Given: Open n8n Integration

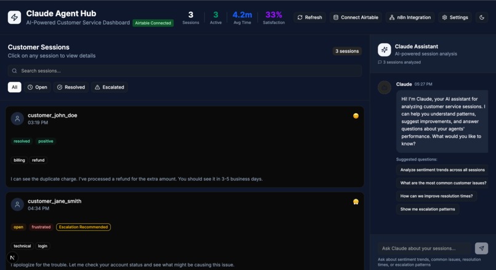Looking at the screenshot, I should pos(410,17).
